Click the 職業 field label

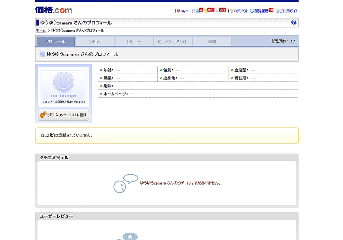coord(108,78)
